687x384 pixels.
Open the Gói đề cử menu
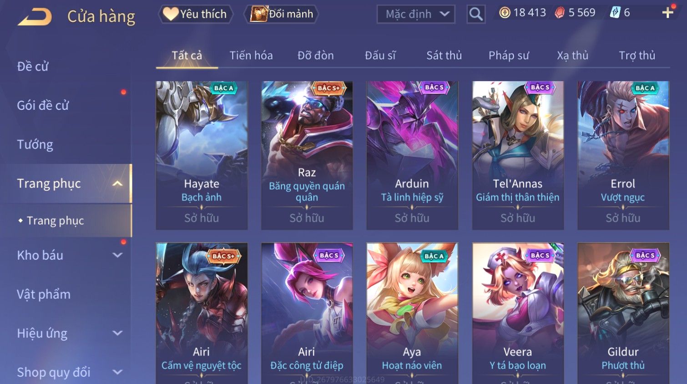tap(43, 105)
